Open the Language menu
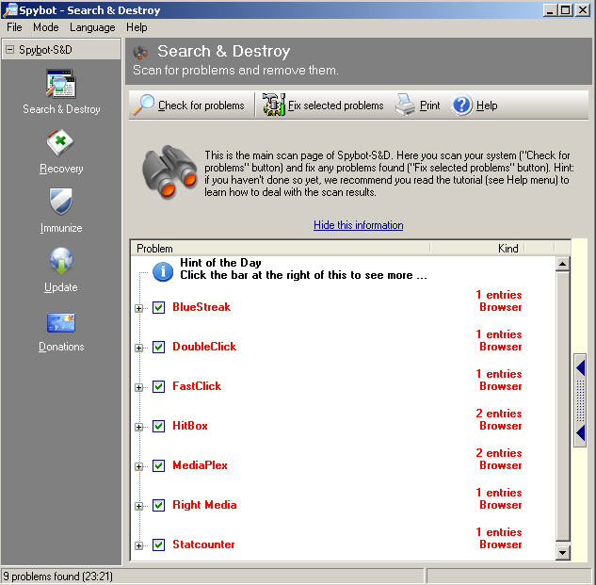 (x=92, y=27)
